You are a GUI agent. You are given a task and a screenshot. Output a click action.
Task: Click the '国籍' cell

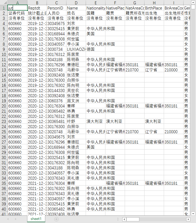pos(95,13)
